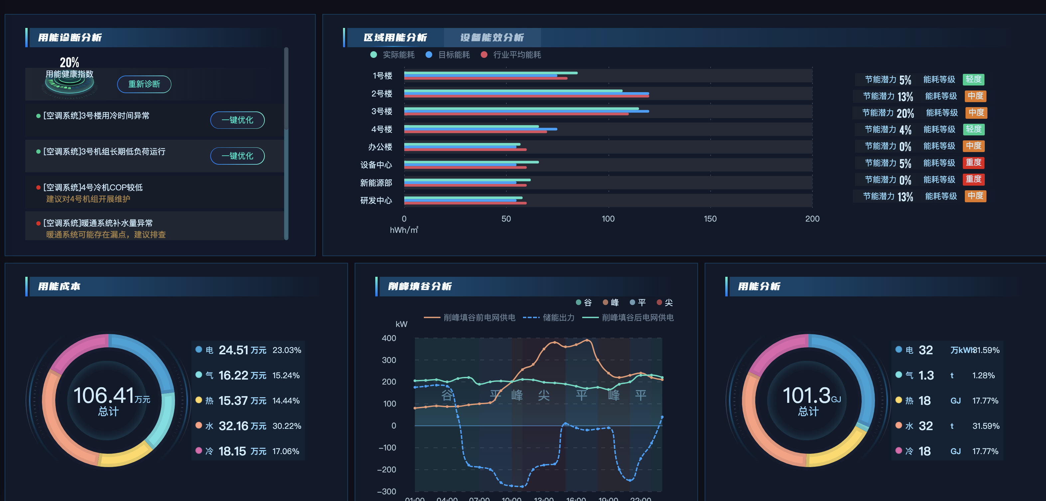Screen dimensions: 1046x501
Task: Toggle the 实际能耗 legend item
Action: [x=392, y=55]
